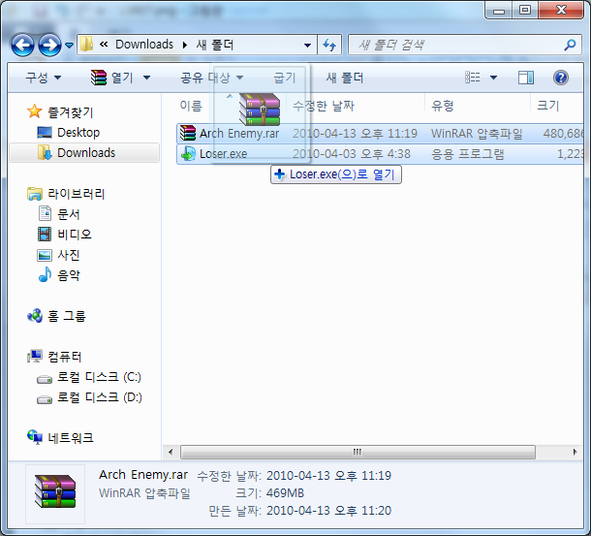
Task: Click the magnifier search icon
Action: [x=570, y=46]
